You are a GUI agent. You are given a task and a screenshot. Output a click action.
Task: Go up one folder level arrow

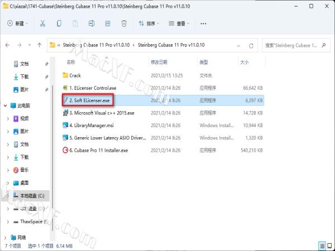click(x=39, y=45)
